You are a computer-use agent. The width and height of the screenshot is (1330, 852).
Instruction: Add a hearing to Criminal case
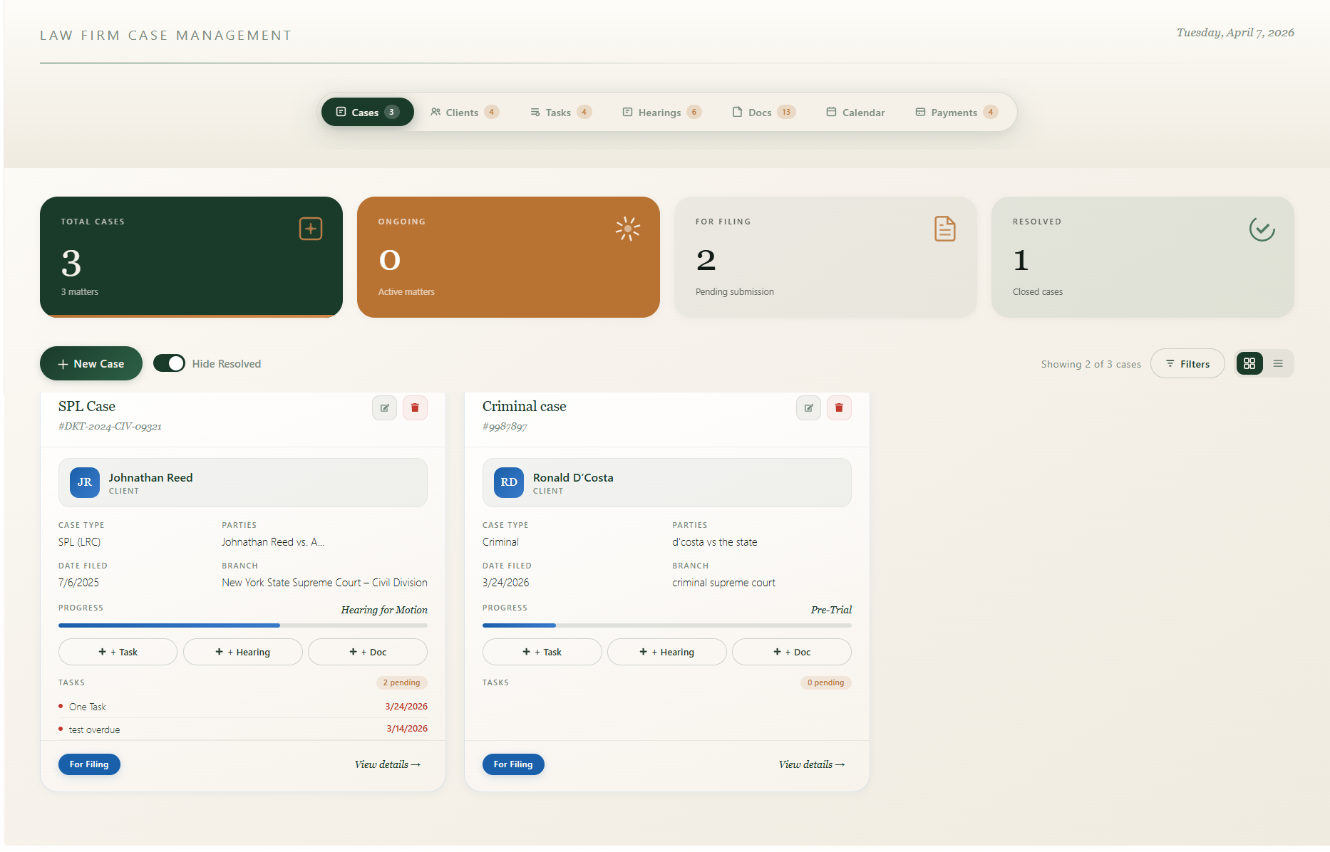click(666, 651)
